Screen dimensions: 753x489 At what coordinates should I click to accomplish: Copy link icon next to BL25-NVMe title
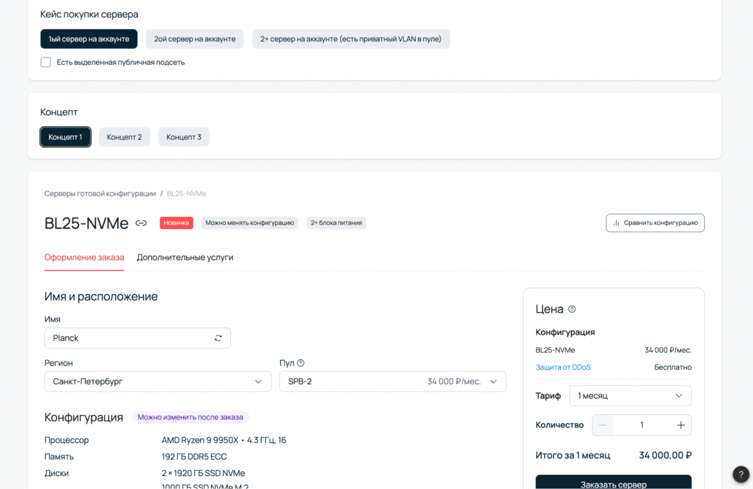pyautogui.click(x=141, y=223)
